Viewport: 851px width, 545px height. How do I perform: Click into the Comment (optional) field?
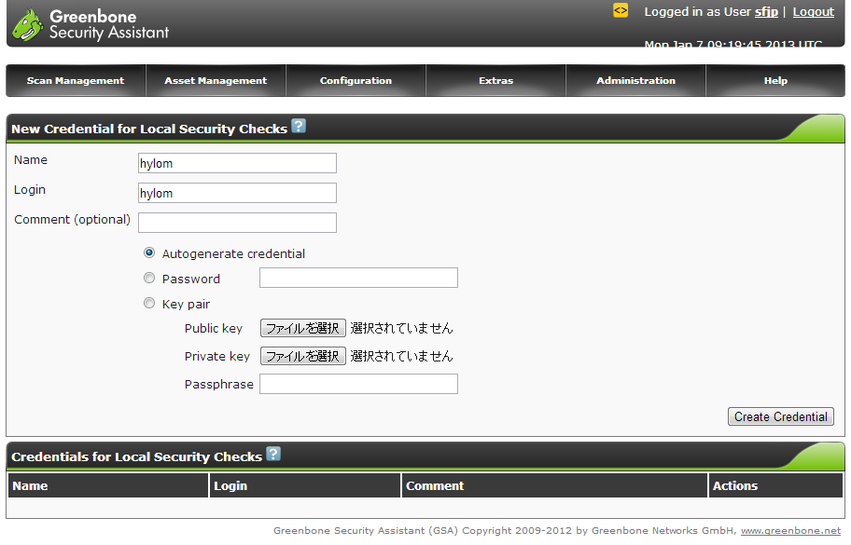tap(237, 223)
